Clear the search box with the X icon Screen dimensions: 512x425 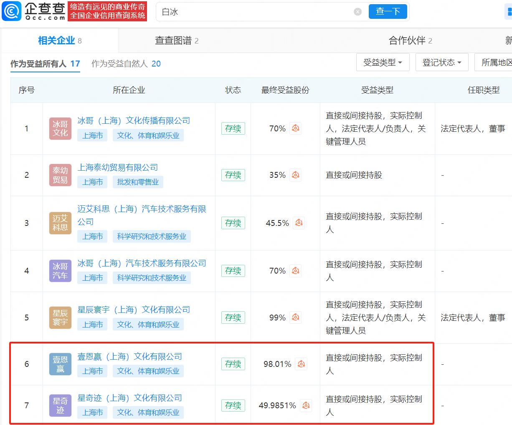[x=357, y=12]
